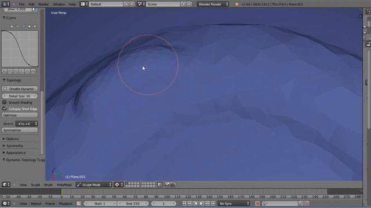Uncheck Collapse Short Edges

(x=4, y=109)
